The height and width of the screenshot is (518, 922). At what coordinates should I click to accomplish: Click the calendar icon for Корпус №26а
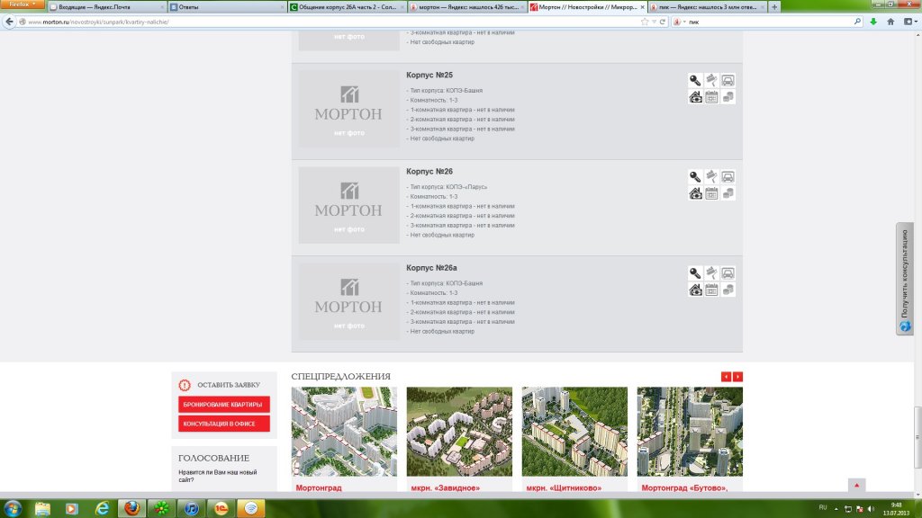coord(711,290)
